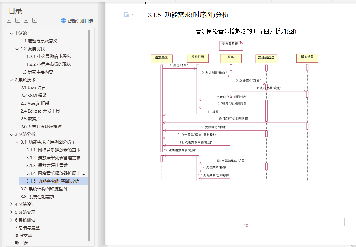The image size is (356, 247).
Task: Collapse the 3 系统分析 chapter
Action: (x=11, y=134)
